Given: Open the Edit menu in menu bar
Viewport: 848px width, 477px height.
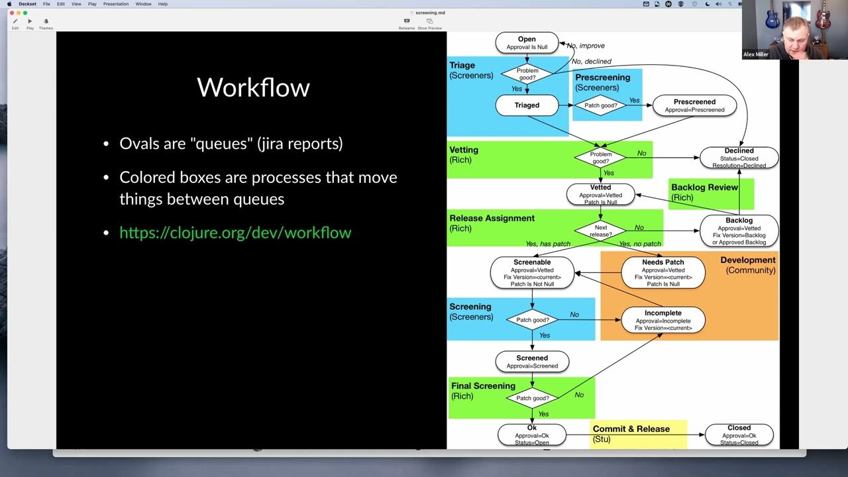Looking at the screenshot, I should pos(60,4).
